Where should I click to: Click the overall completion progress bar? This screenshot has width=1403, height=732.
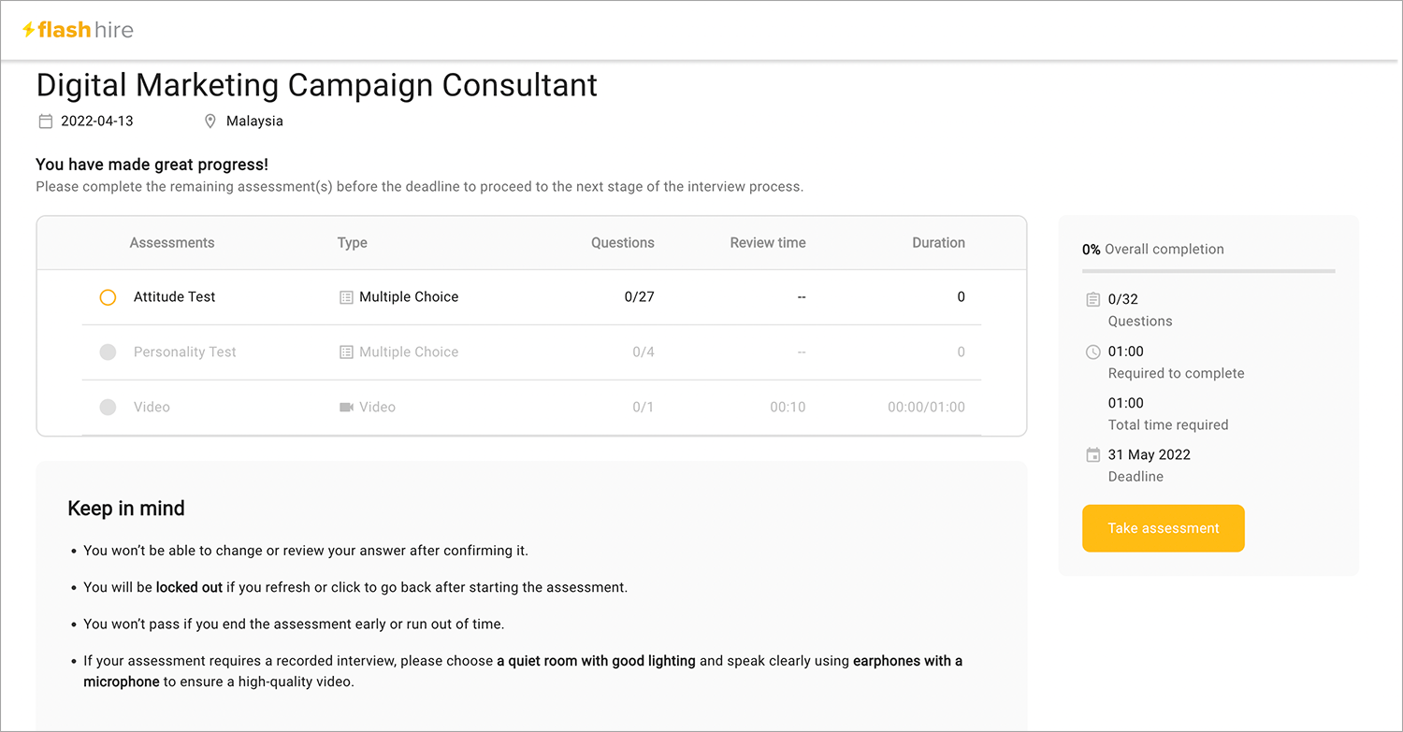point(1208,272)
